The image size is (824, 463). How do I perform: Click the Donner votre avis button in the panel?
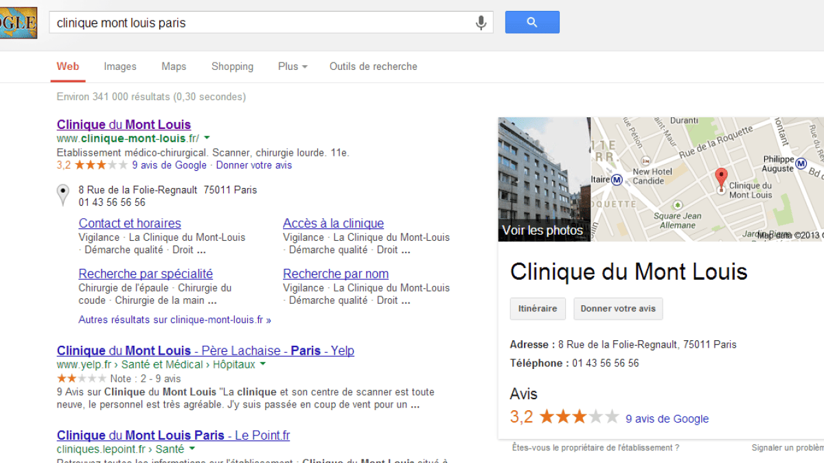[x=618, y=309]
